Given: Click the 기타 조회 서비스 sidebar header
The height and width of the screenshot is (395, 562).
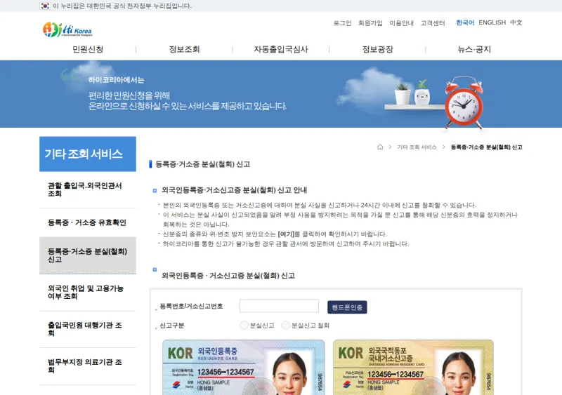Looking at the screenshot, I should click(88, 154).
